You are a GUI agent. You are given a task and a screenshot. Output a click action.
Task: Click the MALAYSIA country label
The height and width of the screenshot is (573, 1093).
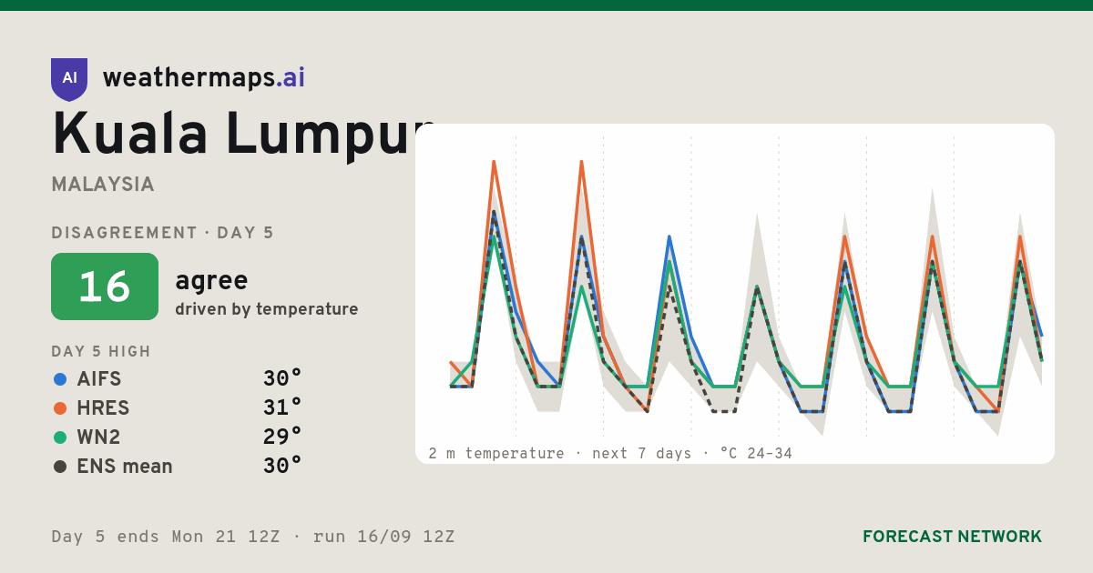pos(103,185)
